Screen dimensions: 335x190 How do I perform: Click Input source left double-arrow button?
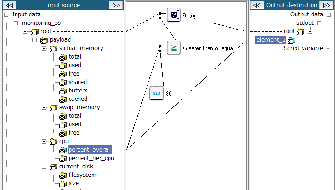[x=9, y=5]
